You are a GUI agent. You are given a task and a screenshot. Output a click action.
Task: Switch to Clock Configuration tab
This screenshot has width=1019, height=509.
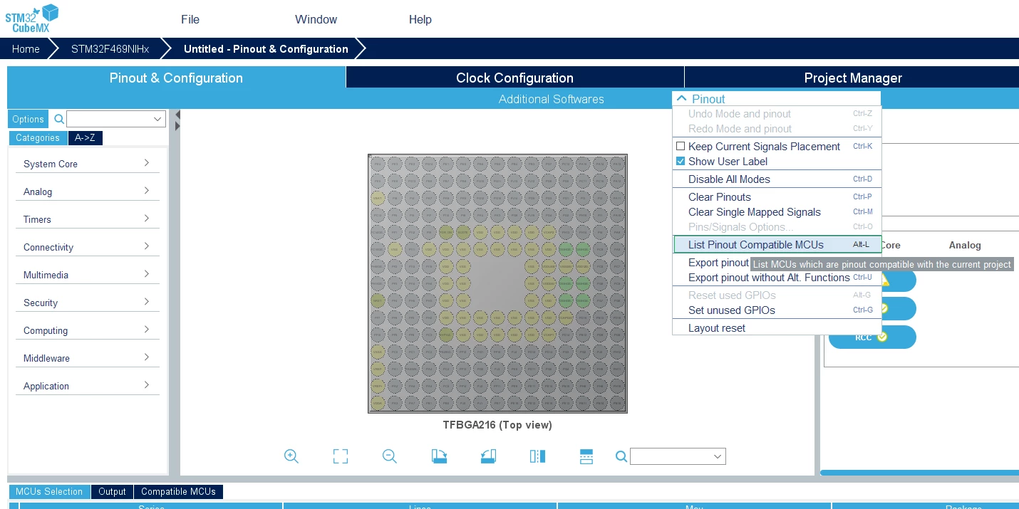[x=515, y=78]
